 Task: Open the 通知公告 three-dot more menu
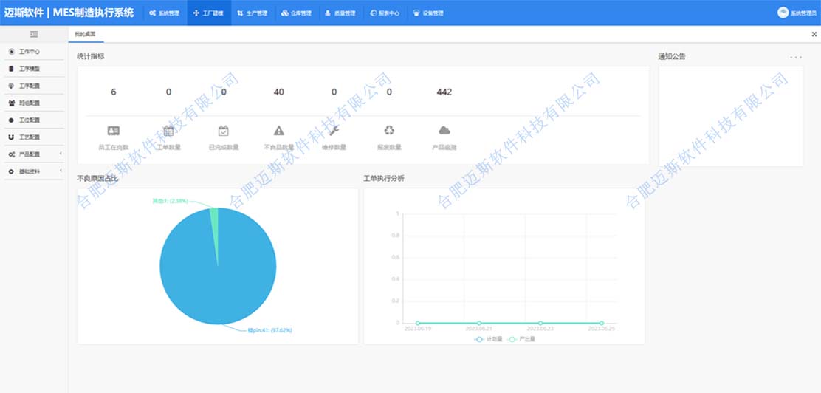[x=795, y=57]
